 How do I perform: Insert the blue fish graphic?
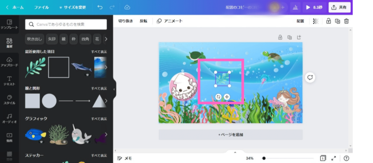35,135
